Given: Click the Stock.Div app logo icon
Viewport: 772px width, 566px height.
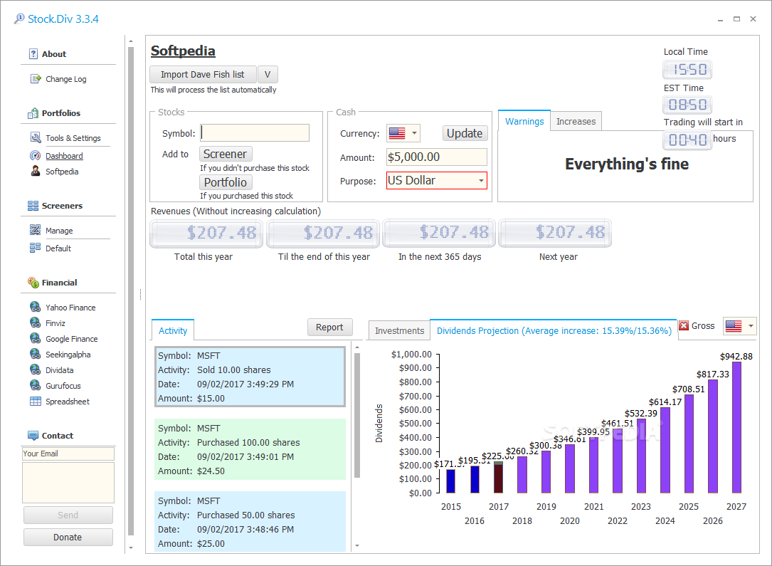Looking at the screenshot, I should (x=19, y=19).
